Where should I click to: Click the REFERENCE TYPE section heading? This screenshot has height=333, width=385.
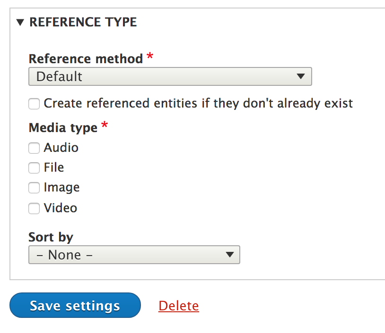(x=83, y=22)
